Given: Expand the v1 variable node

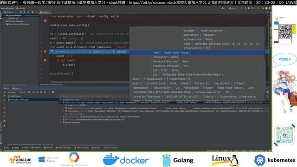Looking at the screenshot, I should 61,116.
